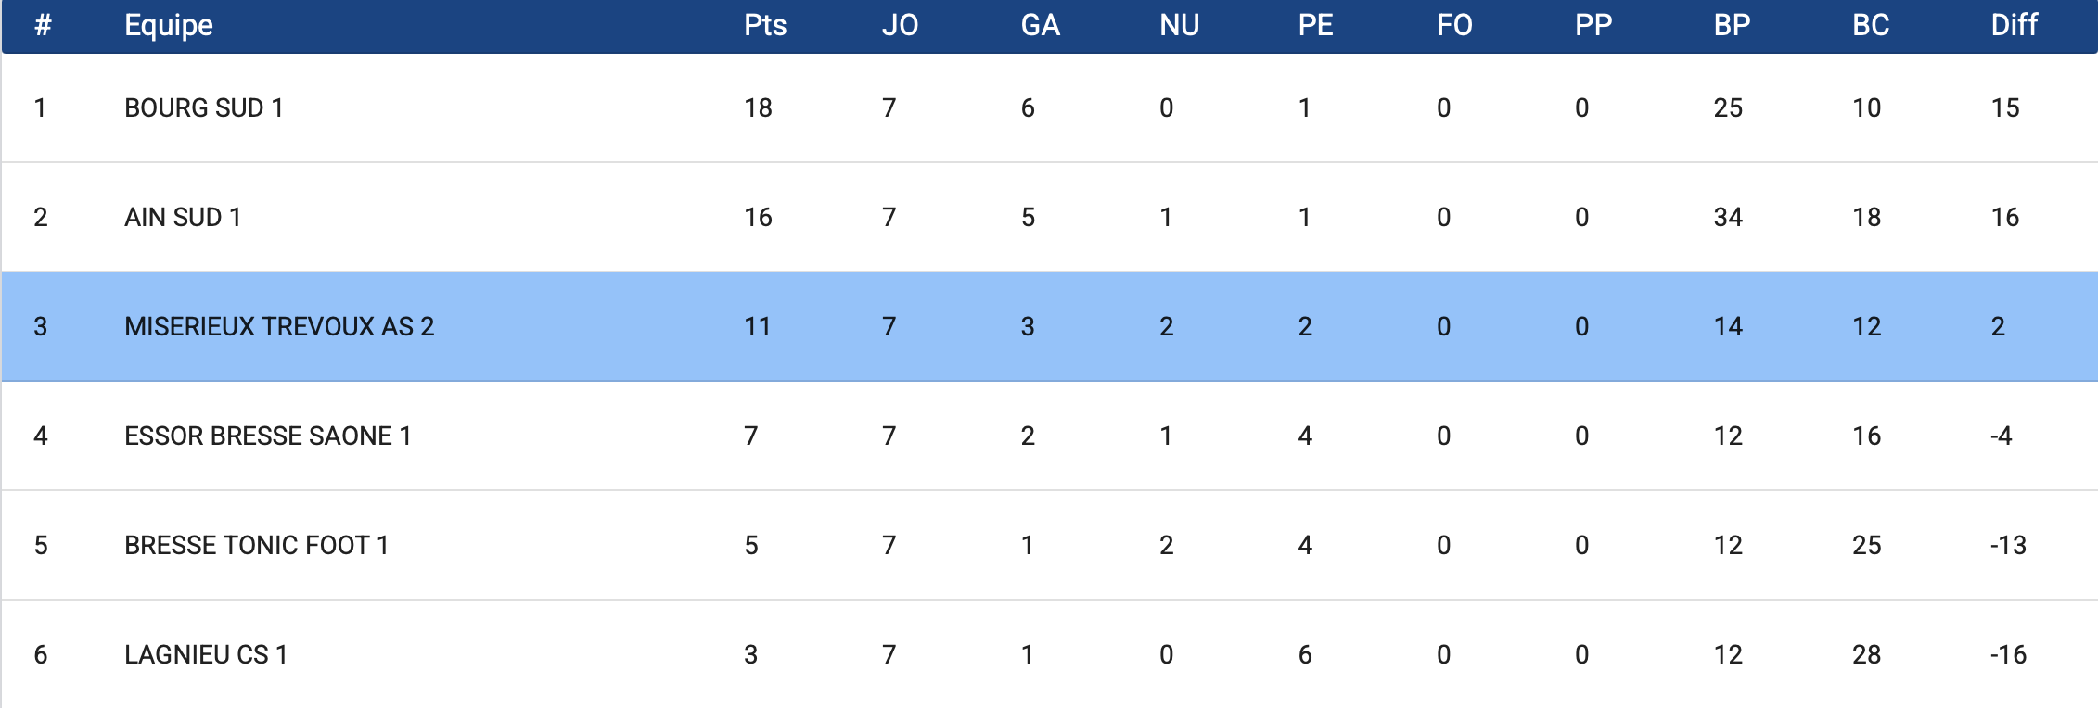2098x708 pixels.
Task: Click the BC column header
Action: pyautogui.click(x=1871, y=25)
